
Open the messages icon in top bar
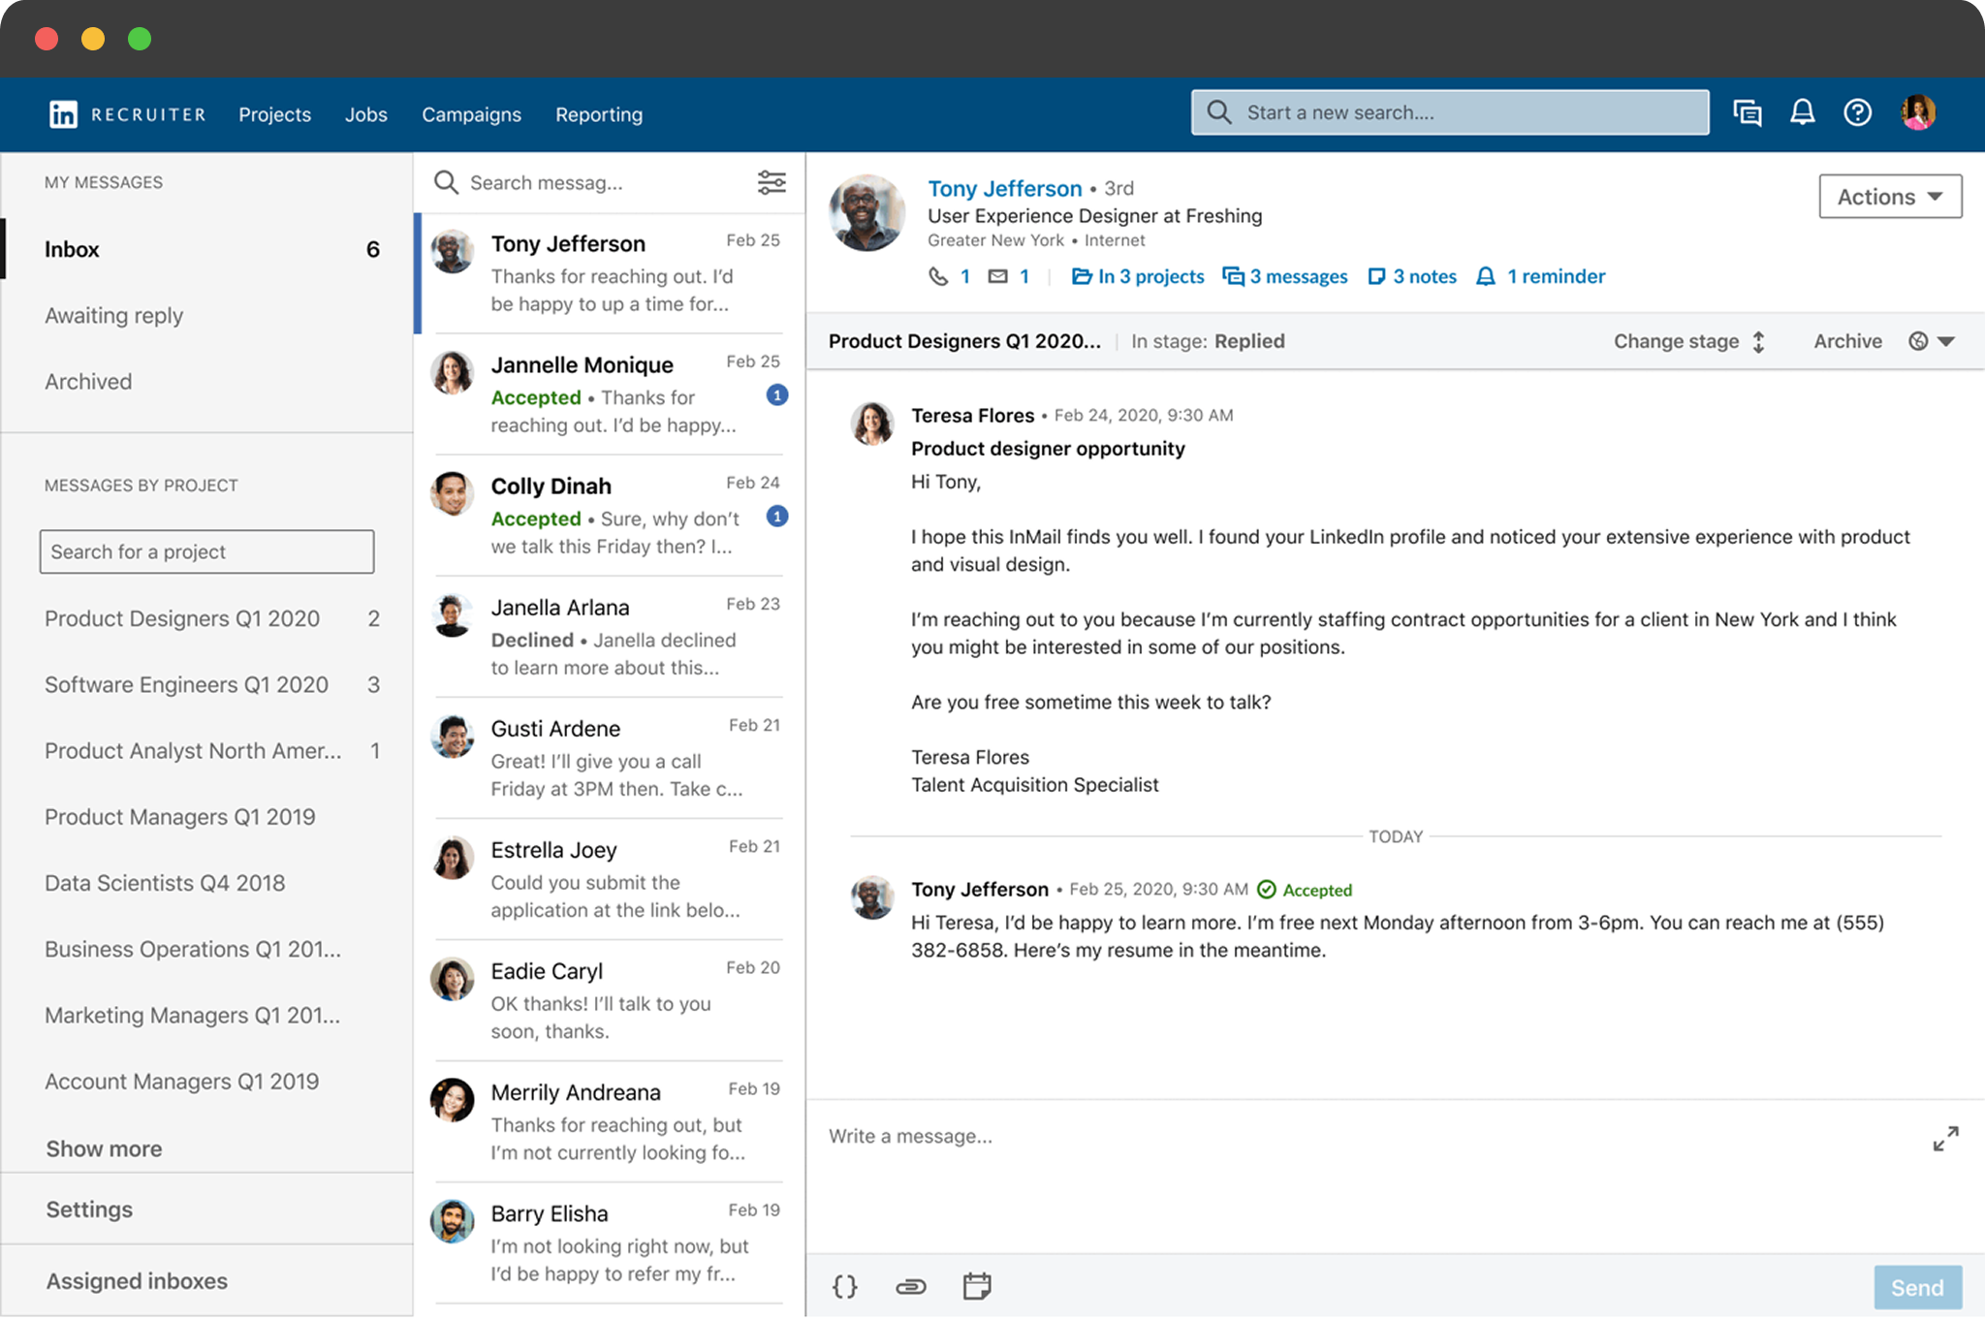pyautogui.click(x=1747, y=113)
